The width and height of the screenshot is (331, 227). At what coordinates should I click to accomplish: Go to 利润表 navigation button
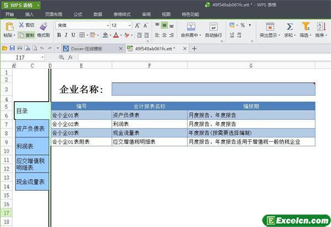tap(32, 146)
